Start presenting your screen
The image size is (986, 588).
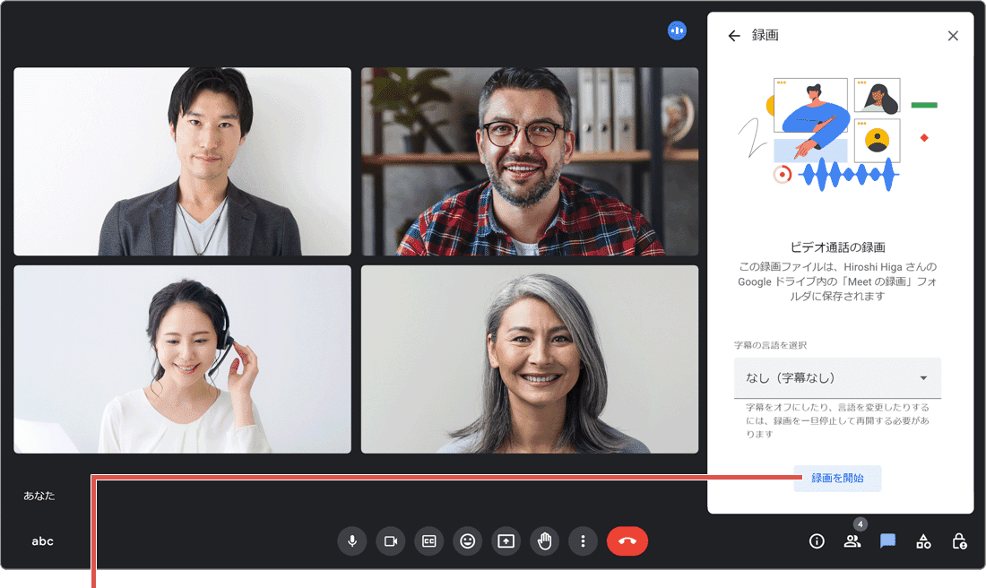(506, 540)
